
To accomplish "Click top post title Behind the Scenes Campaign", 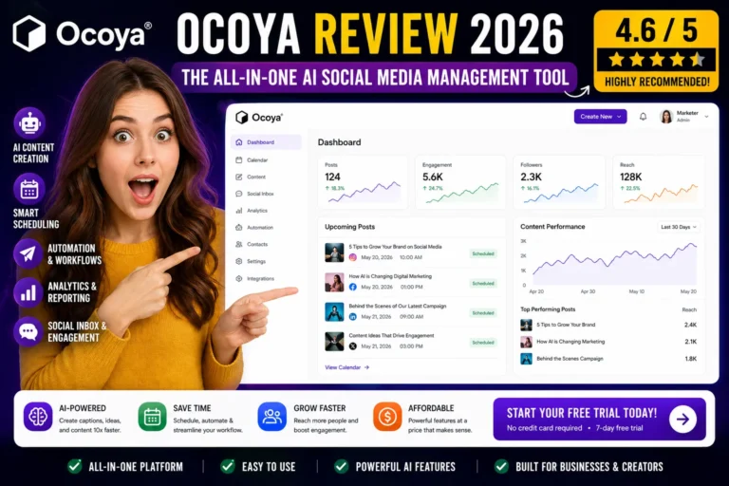I will (x=570, y=359).
